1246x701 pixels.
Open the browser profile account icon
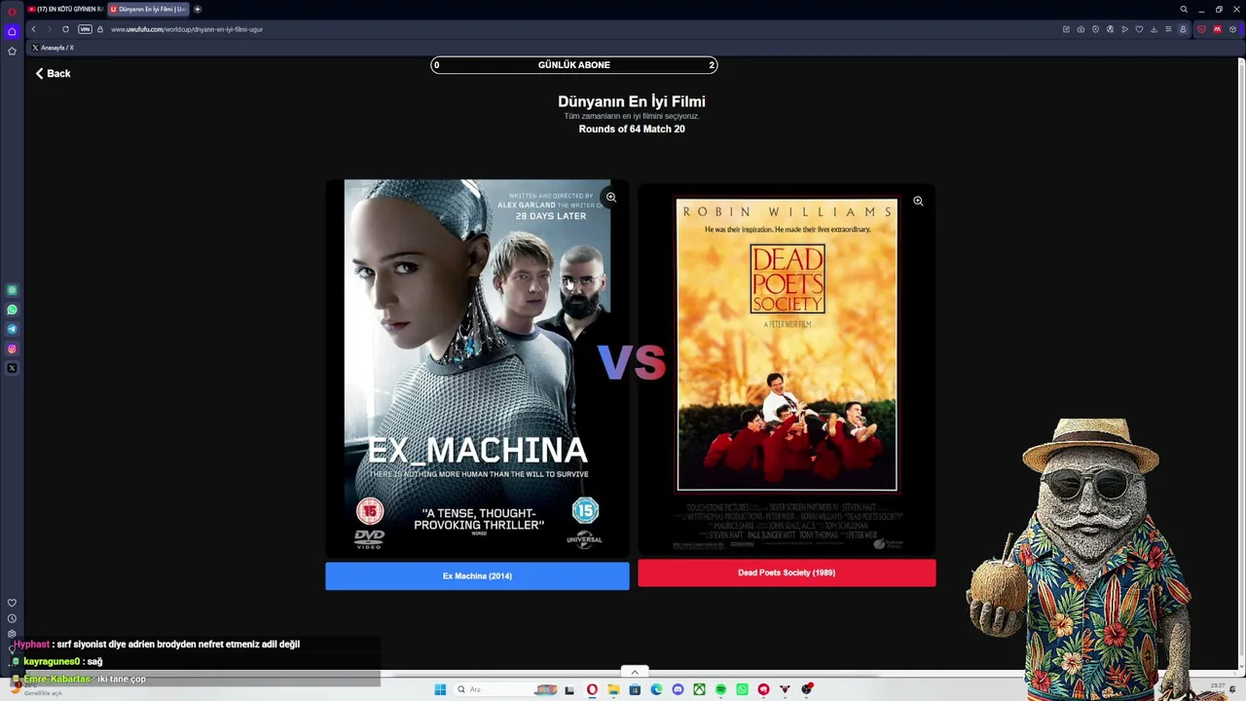1183,29
